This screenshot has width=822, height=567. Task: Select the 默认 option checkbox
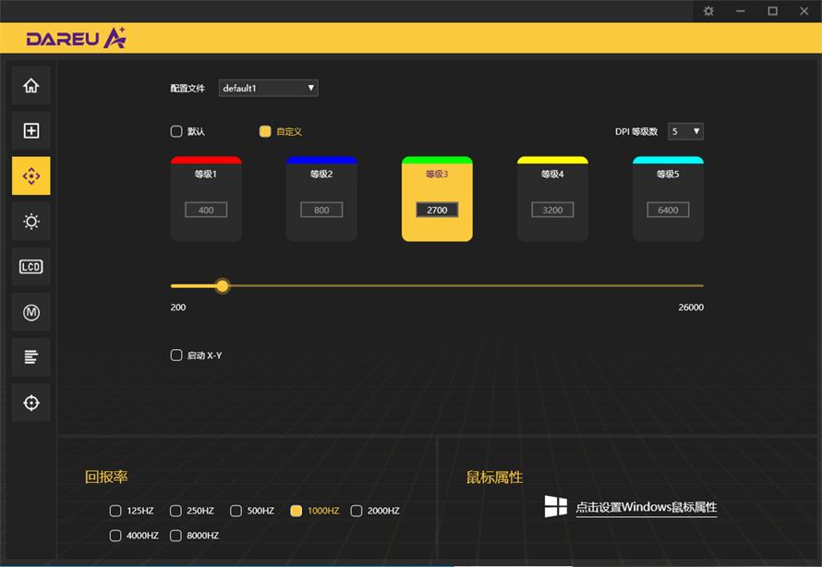pyautogui.click(x=176, y=131)
